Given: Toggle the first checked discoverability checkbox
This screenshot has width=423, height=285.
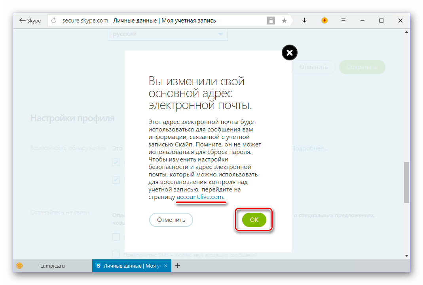Looking at the screenshot, I should [x=116, y=162].
